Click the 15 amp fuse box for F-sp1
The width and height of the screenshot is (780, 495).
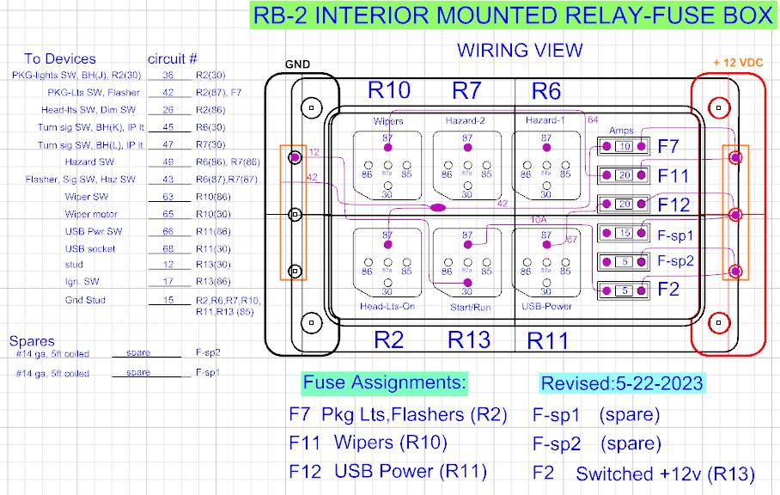point(625,233)
